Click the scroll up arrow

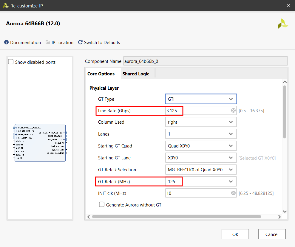tap(285, 82)
